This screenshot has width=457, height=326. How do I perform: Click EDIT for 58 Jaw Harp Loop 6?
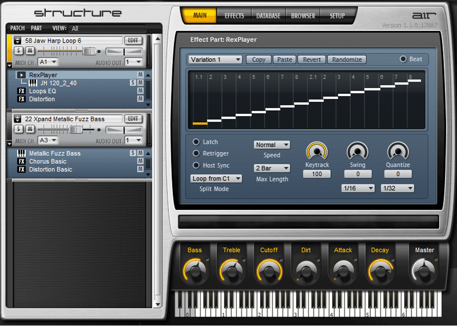click(x=133, y=41)
